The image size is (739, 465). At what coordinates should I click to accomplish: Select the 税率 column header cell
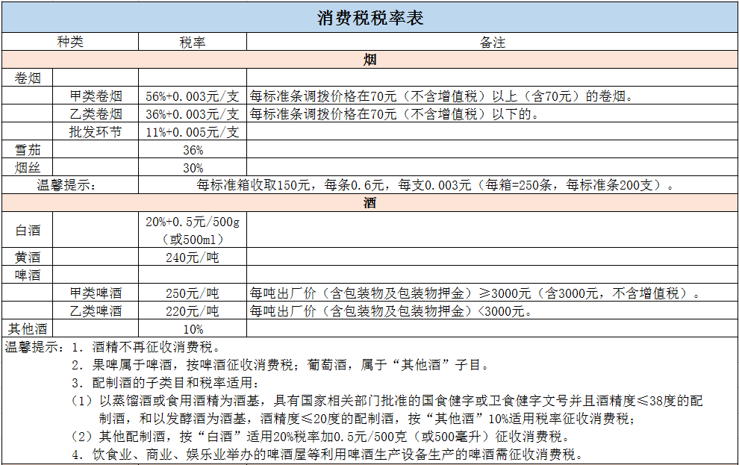[x=193, y=43]
